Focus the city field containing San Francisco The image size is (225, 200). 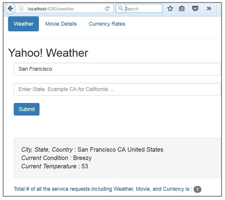tap(117, 69)
